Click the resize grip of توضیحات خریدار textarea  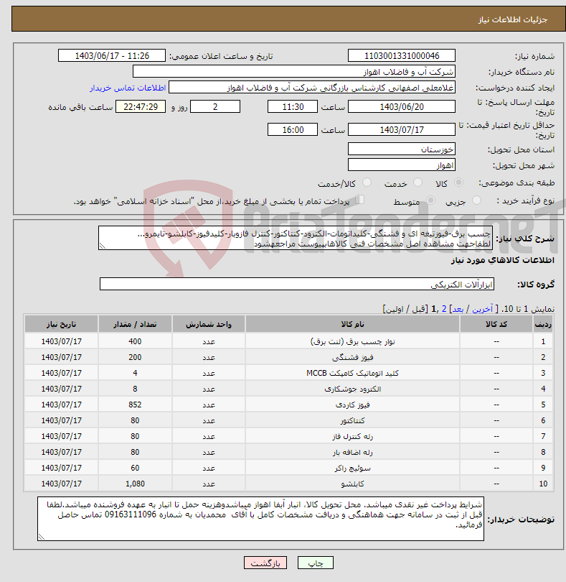(x=41, y=537)
